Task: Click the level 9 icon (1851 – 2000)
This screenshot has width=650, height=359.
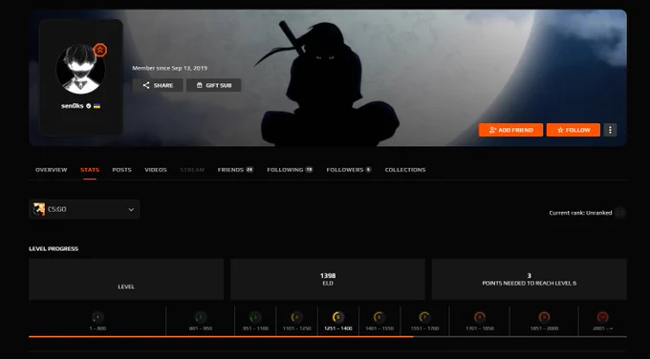Action: click(x=544, y=318)
